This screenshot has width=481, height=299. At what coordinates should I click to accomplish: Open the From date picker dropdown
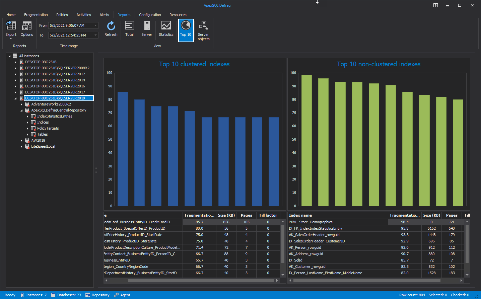click(x=95, y=25)
